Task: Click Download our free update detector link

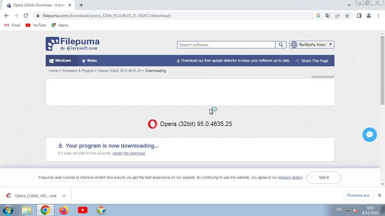Action: pyautogui.click(x=233, y=61)
